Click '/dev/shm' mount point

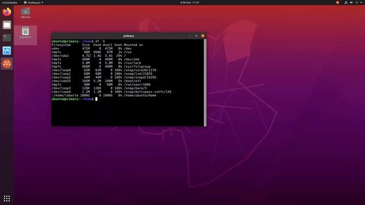tap(132, 59)
